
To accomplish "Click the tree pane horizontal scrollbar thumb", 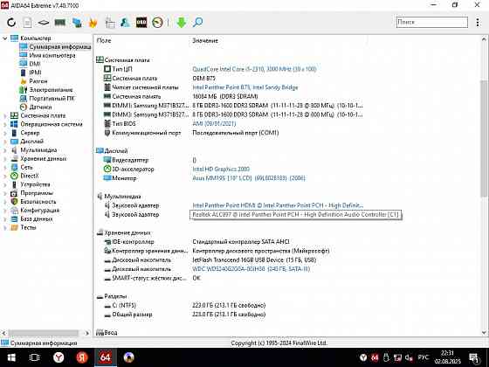I will click(43, 333).
